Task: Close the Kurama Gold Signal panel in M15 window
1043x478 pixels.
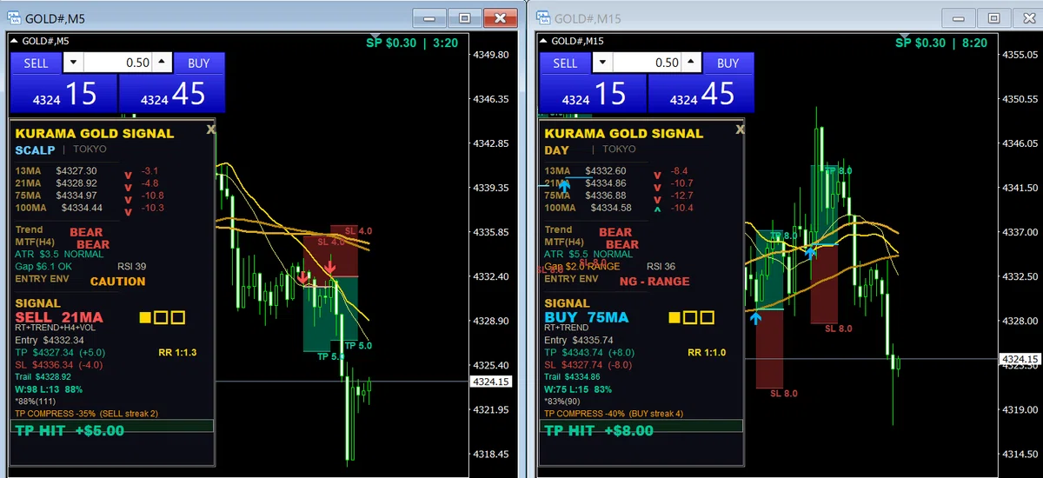Action: coord(740,129)
